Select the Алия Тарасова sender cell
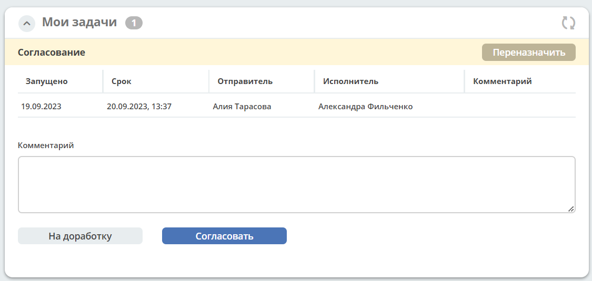Screen dimensions: 592x281 click(x=242, y=107)
